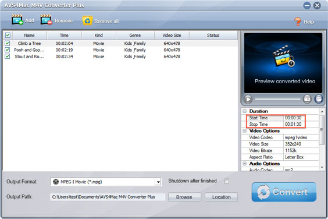Close the converter window
Viewport: 328px width, 219px height.
click(317, 5)
